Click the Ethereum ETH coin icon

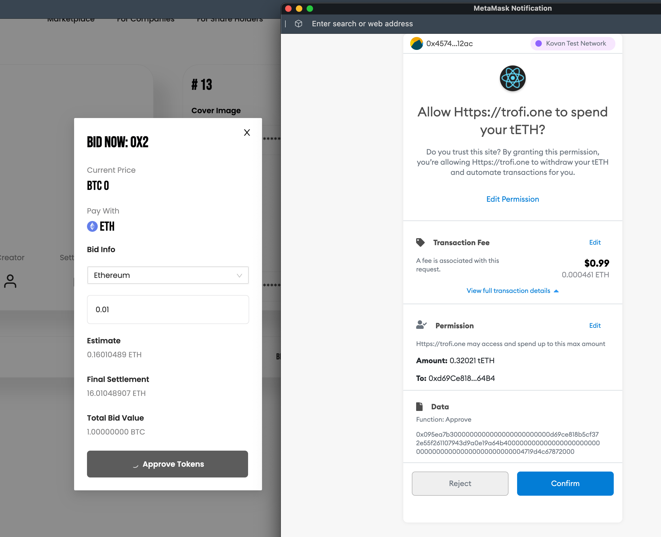tap(92, 226)
